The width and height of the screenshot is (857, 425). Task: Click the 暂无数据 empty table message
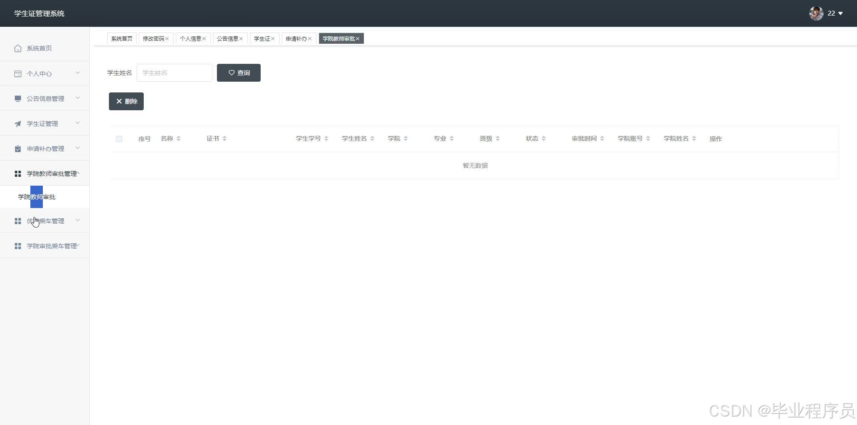tap(475, 166)
